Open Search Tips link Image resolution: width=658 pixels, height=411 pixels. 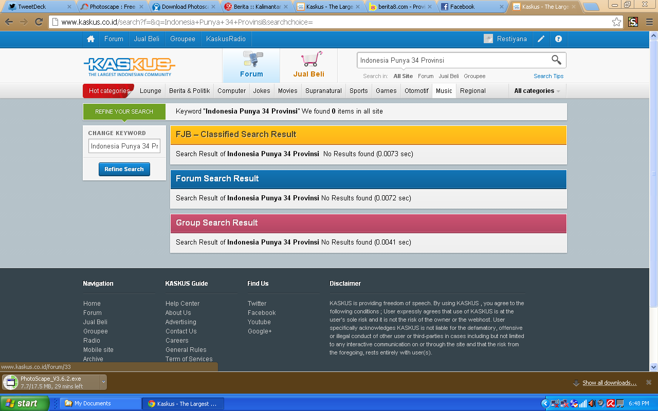[x=549, y=76]
